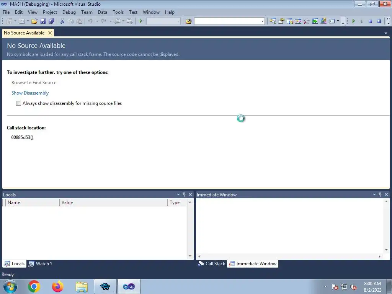Open Solution Explorer from toolbar icon
392x294 pixels.
[273, 21]
